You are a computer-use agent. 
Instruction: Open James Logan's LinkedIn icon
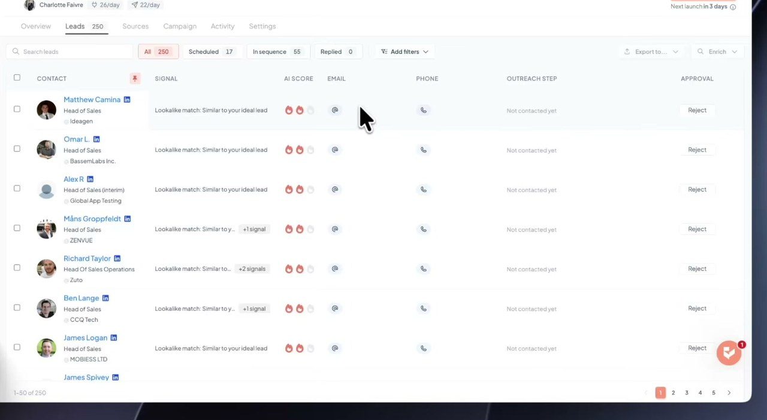coord(113,338)
